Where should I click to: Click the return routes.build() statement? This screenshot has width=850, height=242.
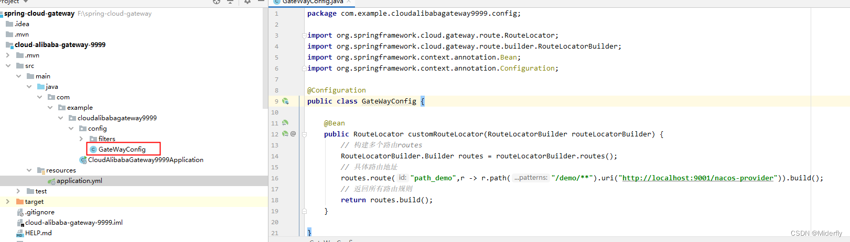click(387, 200)
